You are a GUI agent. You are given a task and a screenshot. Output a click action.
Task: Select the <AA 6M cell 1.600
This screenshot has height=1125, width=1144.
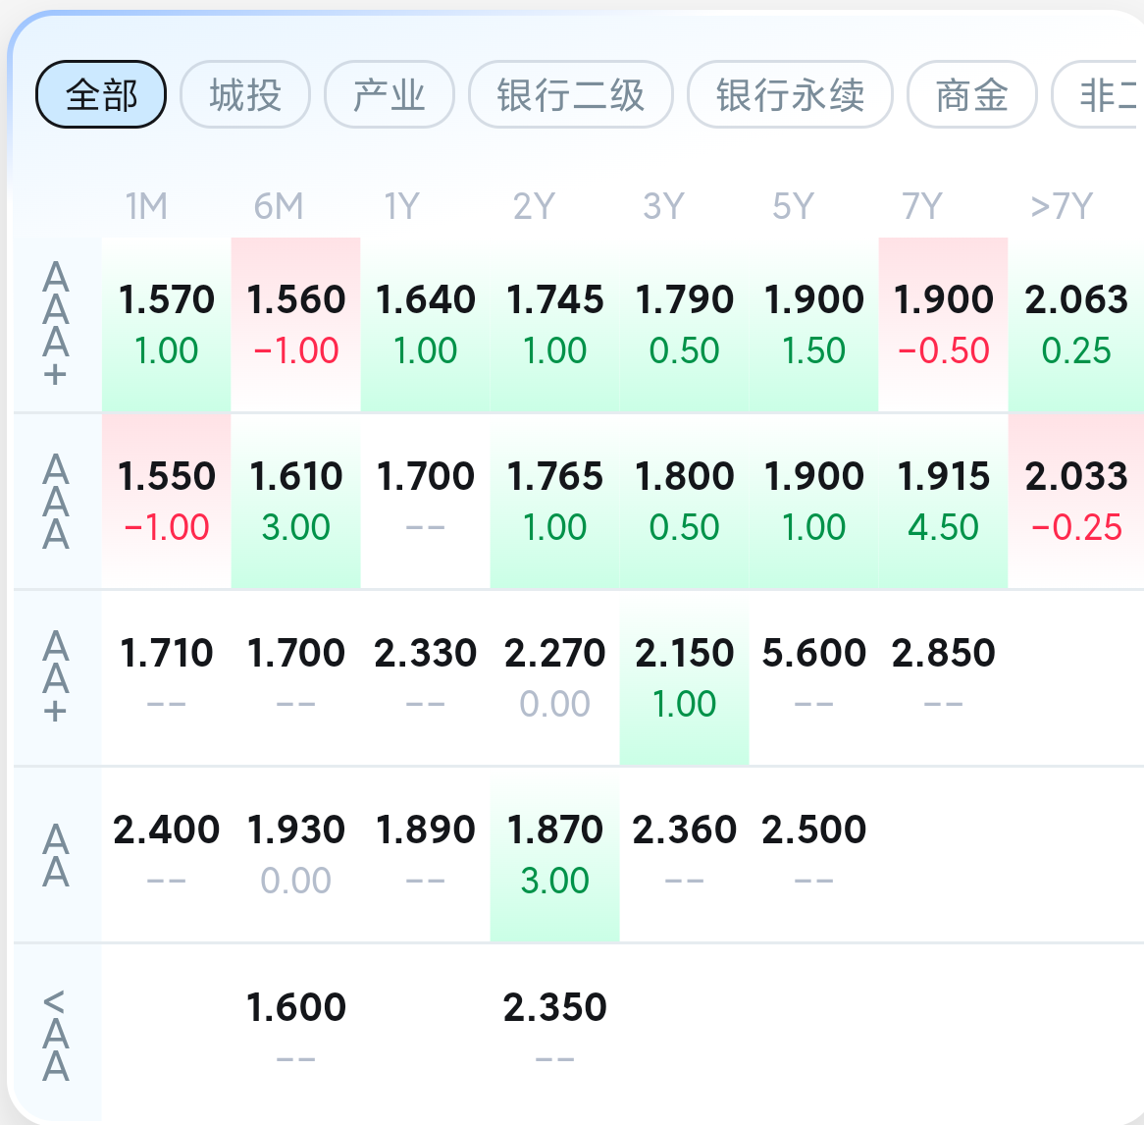coord(295,1032)
